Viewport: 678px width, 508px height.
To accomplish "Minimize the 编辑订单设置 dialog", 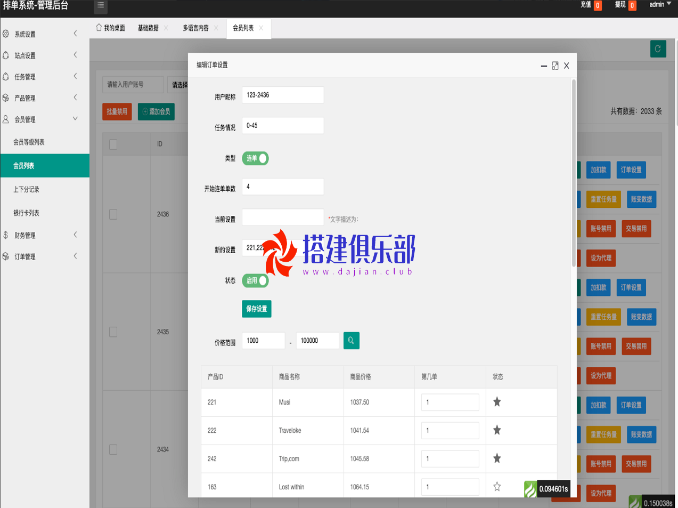I will pos(544,66).
